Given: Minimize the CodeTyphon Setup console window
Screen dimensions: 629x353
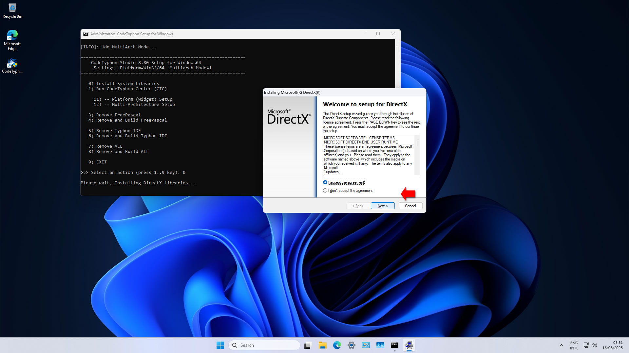Looking at the screenshot, I should pyautogui.click(x=363, y=34).
